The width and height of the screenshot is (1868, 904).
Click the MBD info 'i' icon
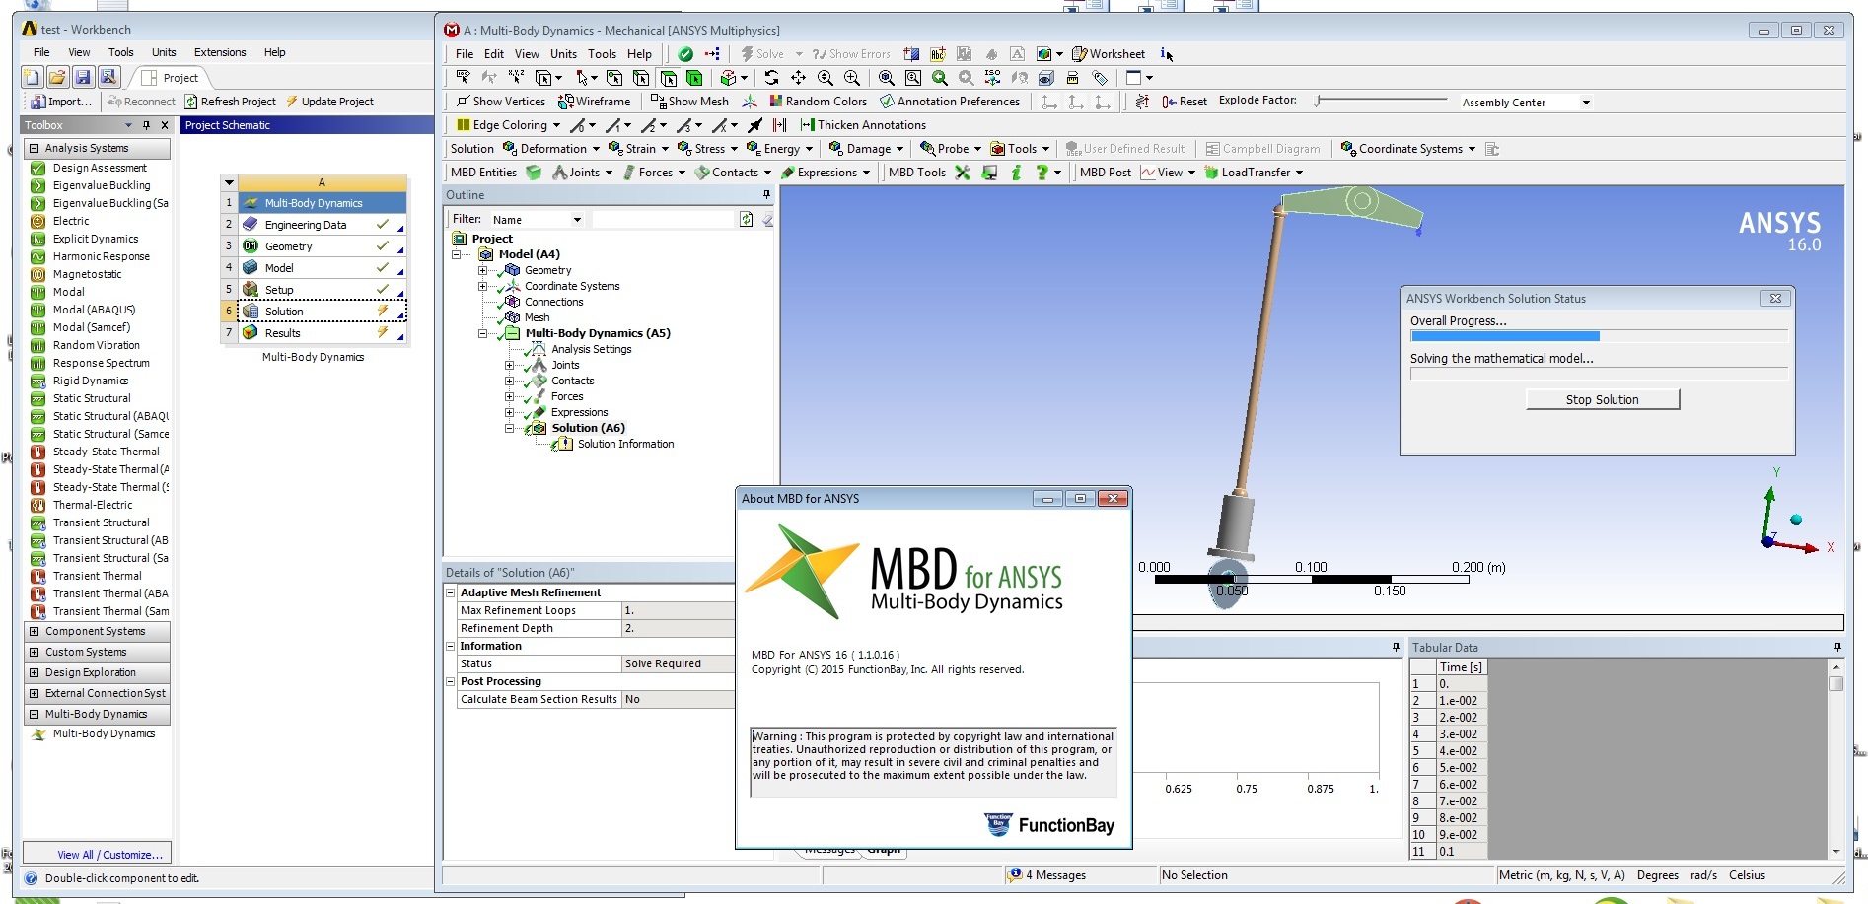(x=1016, y=172)
